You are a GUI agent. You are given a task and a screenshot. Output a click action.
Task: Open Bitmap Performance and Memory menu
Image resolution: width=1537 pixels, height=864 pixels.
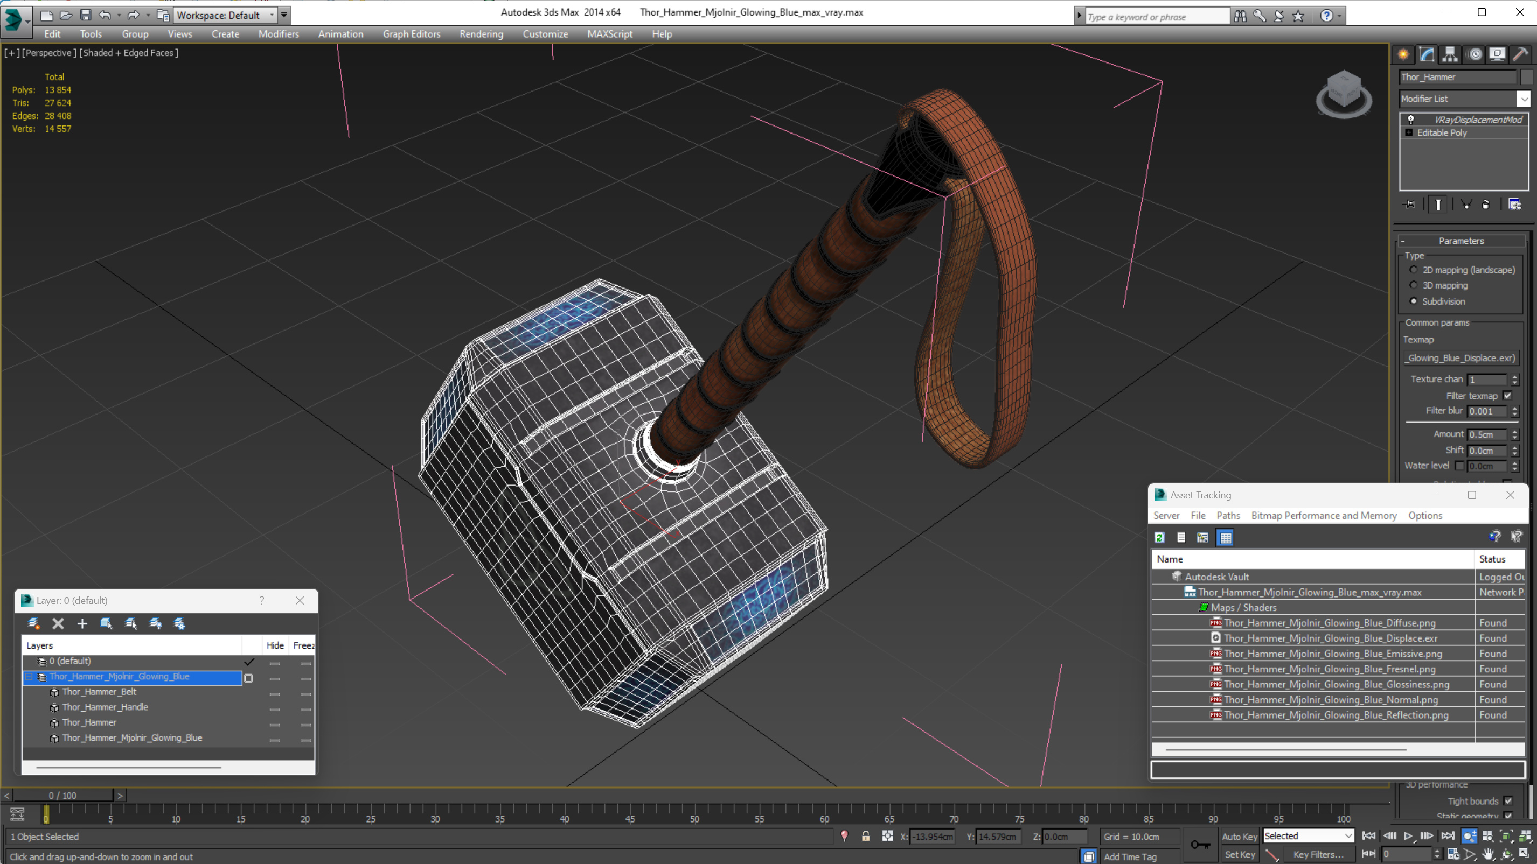click(x=1324, y=515)
